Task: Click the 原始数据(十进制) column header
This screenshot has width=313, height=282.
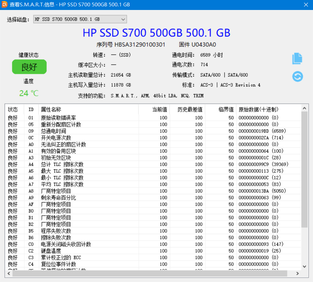Action: [x=268, y=109]
